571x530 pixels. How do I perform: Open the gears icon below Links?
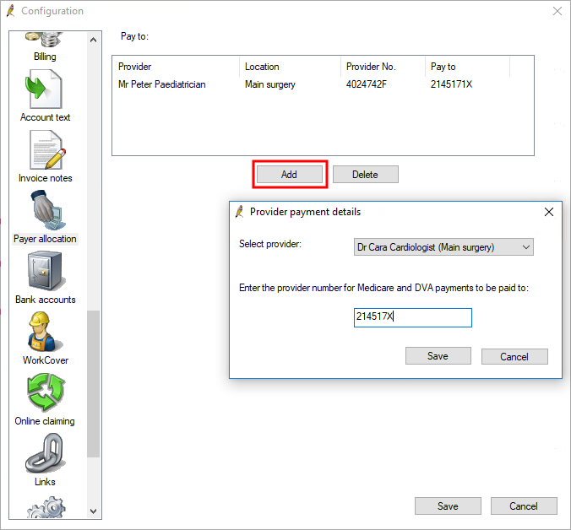pos(46,507)
